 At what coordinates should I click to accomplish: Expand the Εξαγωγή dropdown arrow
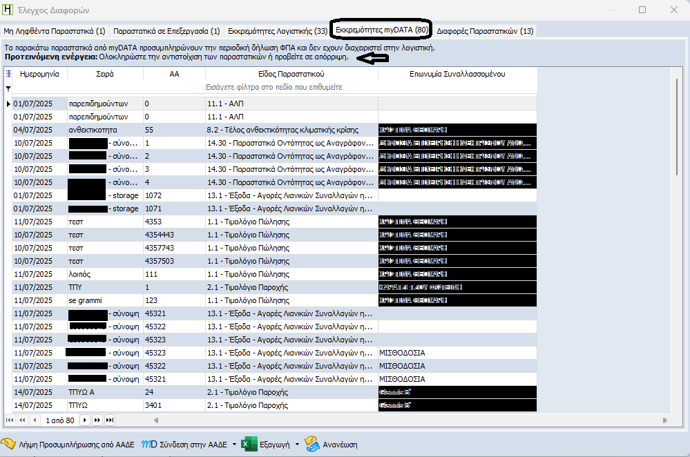[296, 444]
